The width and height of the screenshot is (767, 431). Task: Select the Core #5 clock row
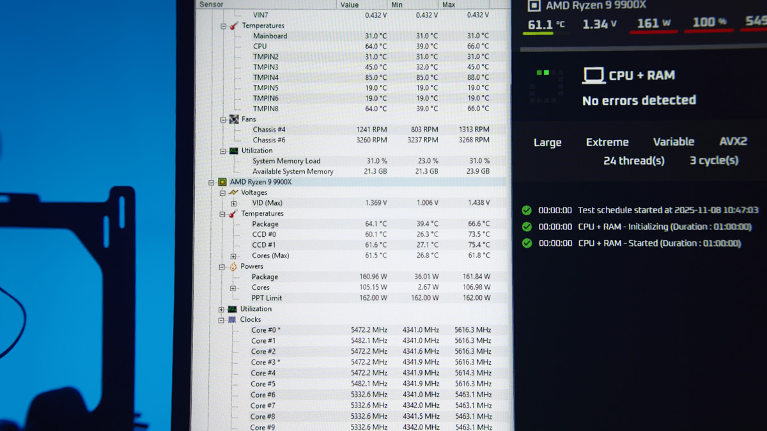point(350,384)
